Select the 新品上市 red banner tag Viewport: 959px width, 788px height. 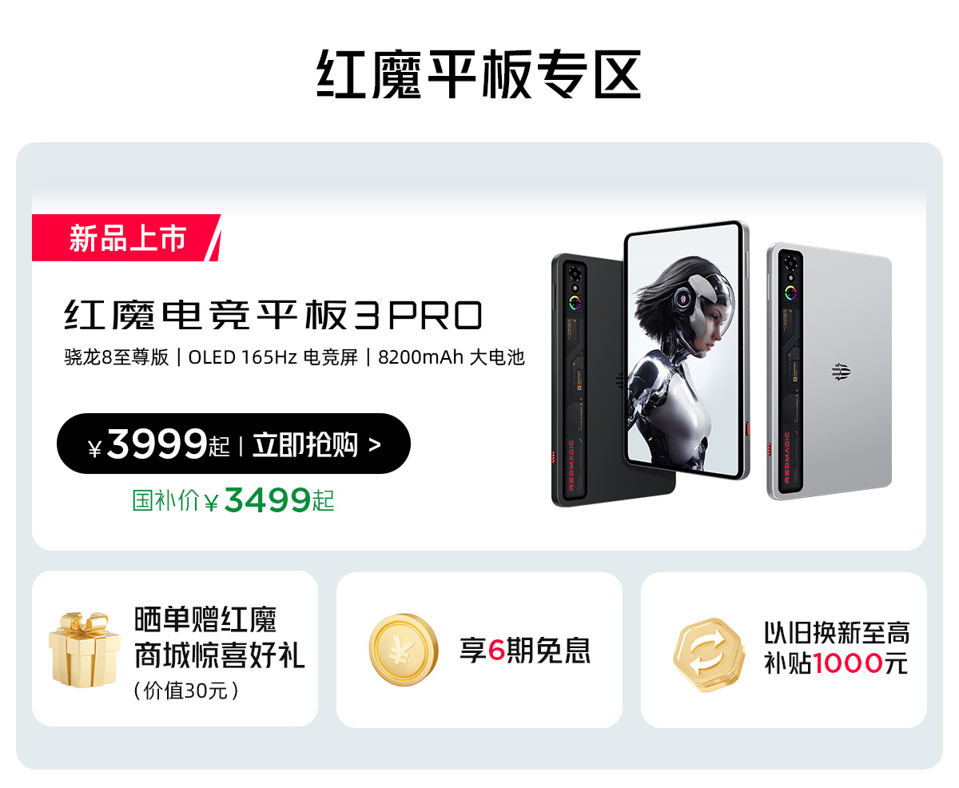126,237
